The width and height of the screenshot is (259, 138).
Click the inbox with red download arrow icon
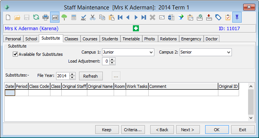(x=209, y=17)
